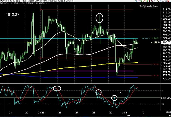Click the green down-arrow toolbar icon
Image resolution: width=171 pixels, height=117 pixels.
click(141, 1)
